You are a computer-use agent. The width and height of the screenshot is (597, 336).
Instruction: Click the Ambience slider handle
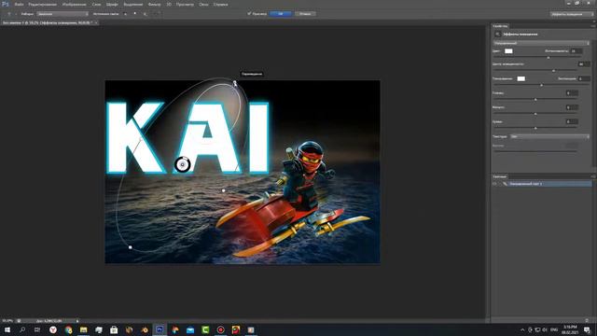tap(535, 128)
